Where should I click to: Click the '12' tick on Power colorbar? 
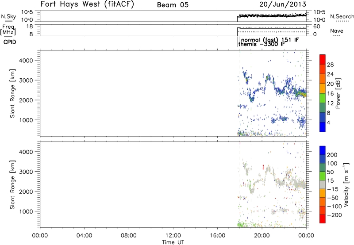330,103
